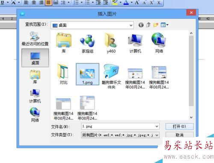
Task: Click the 打开 button
Action: pyautogui.click(x=179, y=127)
